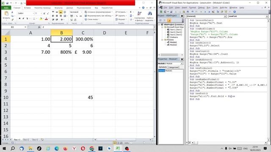Screen dimensions: 271x152
Task: Click the font color A swatch
Action: pyautogui.click(x=46, y=19)
